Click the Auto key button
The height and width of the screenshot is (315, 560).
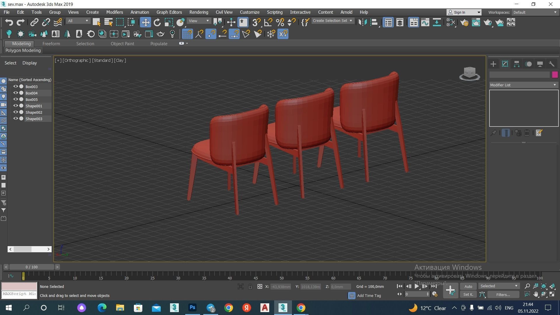tap(468, 286)
